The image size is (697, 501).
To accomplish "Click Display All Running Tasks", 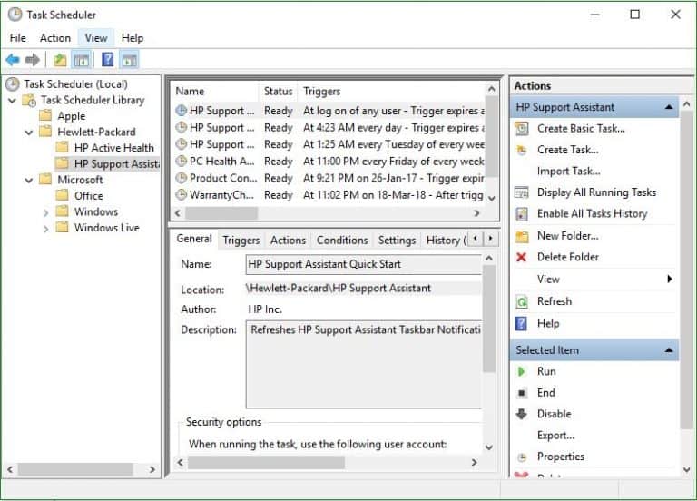I will point(595,192).
